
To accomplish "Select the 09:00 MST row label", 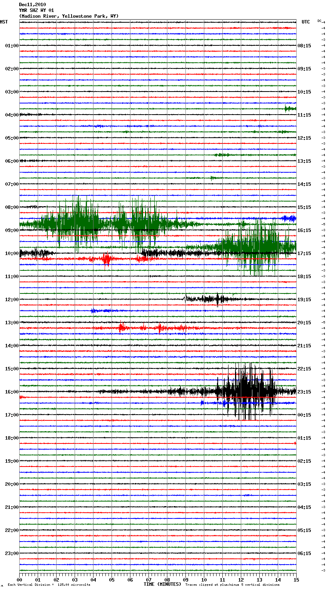I will (12, 230).
